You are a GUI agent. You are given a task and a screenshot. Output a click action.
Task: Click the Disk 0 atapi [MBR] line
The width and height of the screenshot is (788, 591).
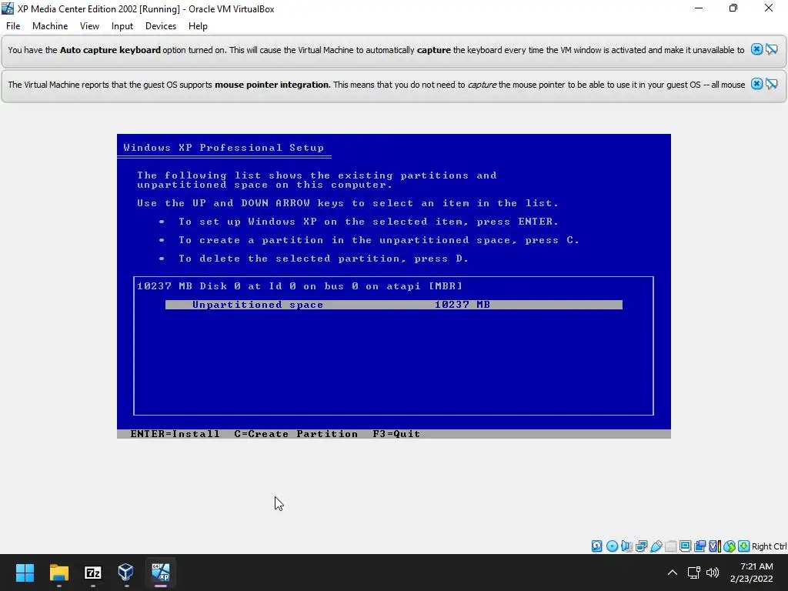pos(299,286)
